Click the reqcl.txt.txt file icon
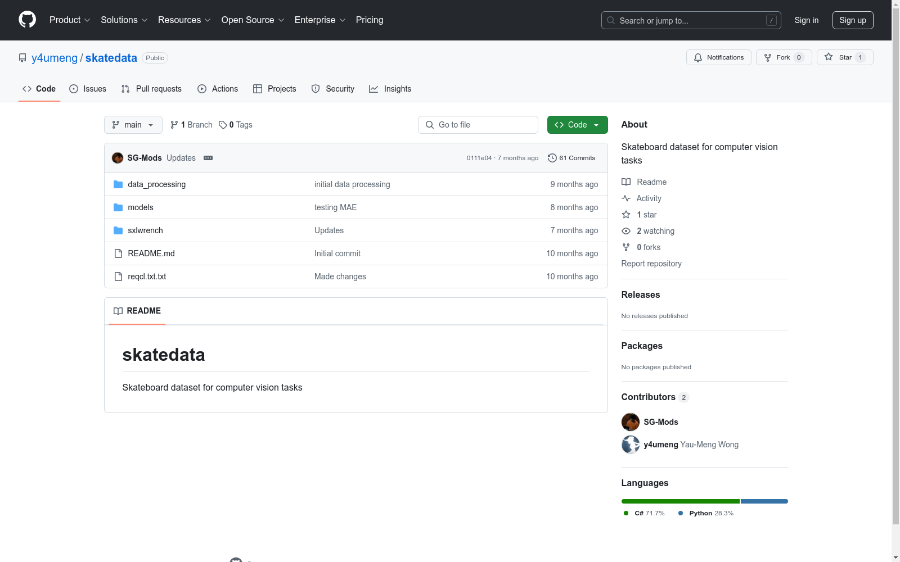The image size is (900, 562). click(x=118, y=277)
